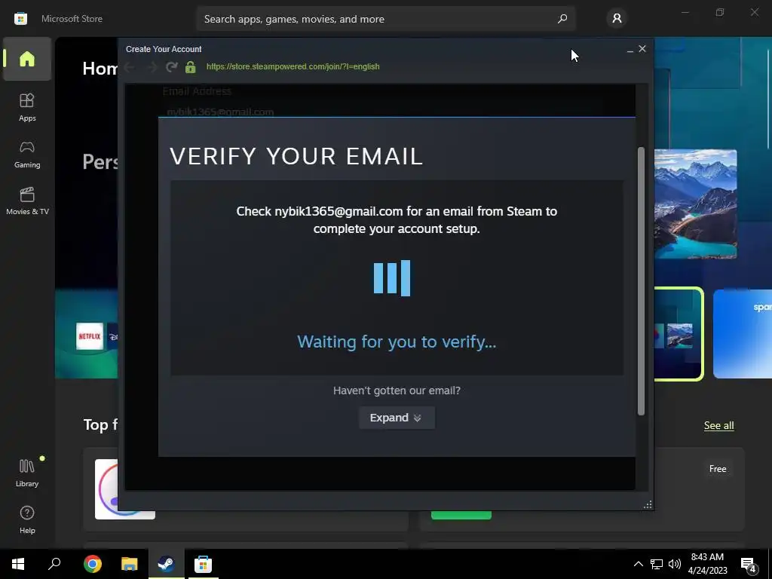Open Help in Microsoft Store sidebar
Viewport: 772px width, 579px height.
click(x=27, y=519)
